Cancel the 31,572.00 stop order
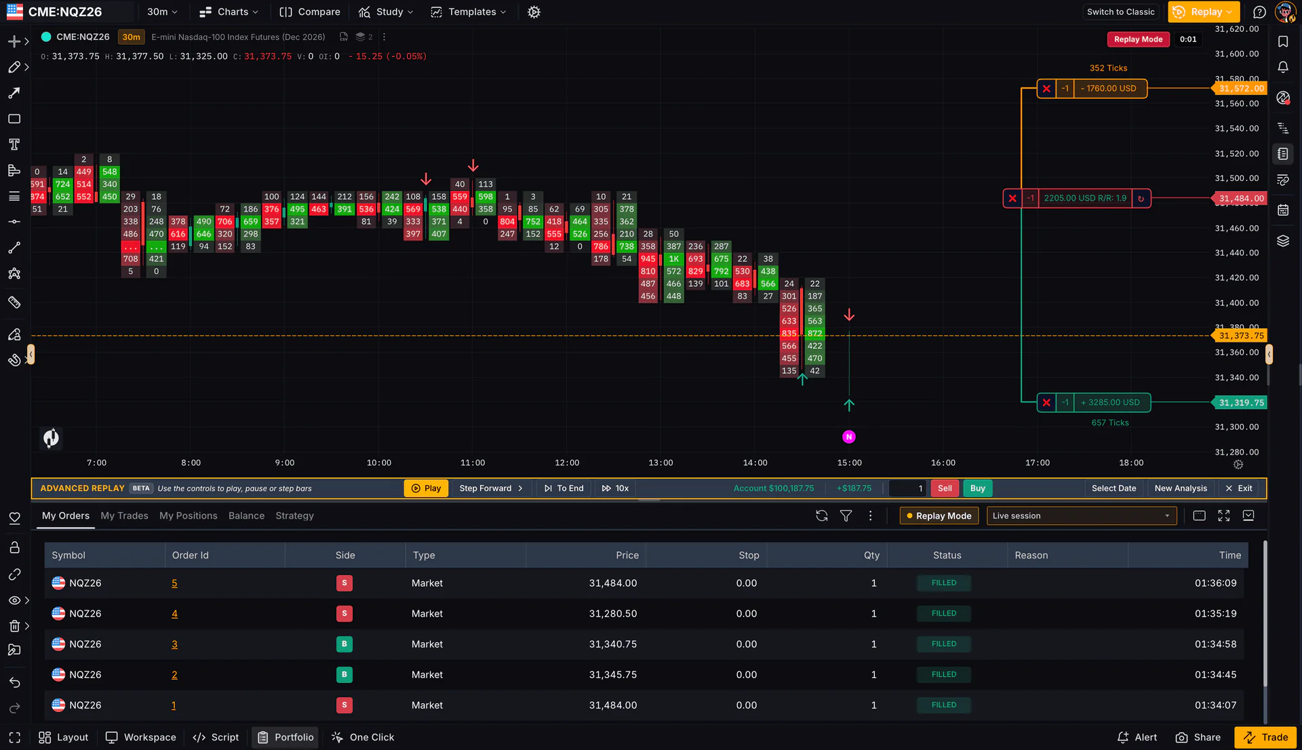The width and height of the screenshot is (1302, 750). 1046,89
